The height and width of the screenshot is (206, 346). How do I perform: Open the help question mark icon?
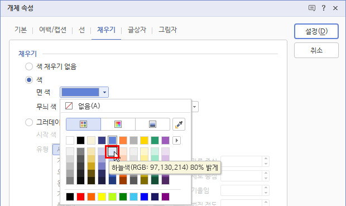(x=324, y=8)
